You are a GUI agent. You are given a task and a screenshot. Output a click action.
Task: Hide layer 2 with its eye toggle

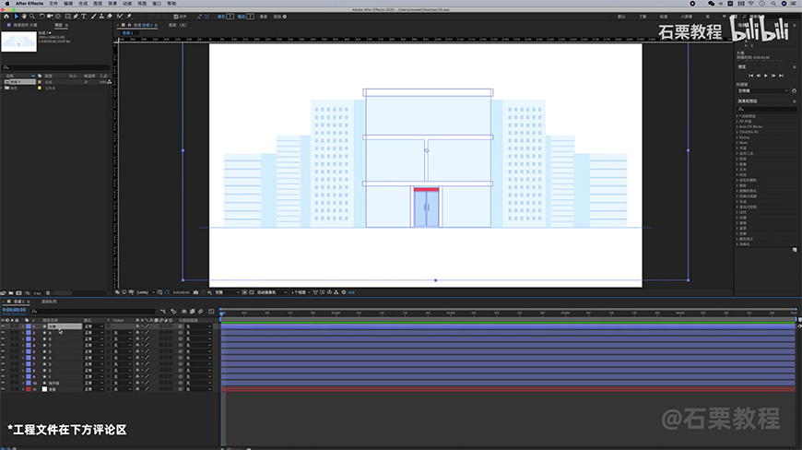3,332
